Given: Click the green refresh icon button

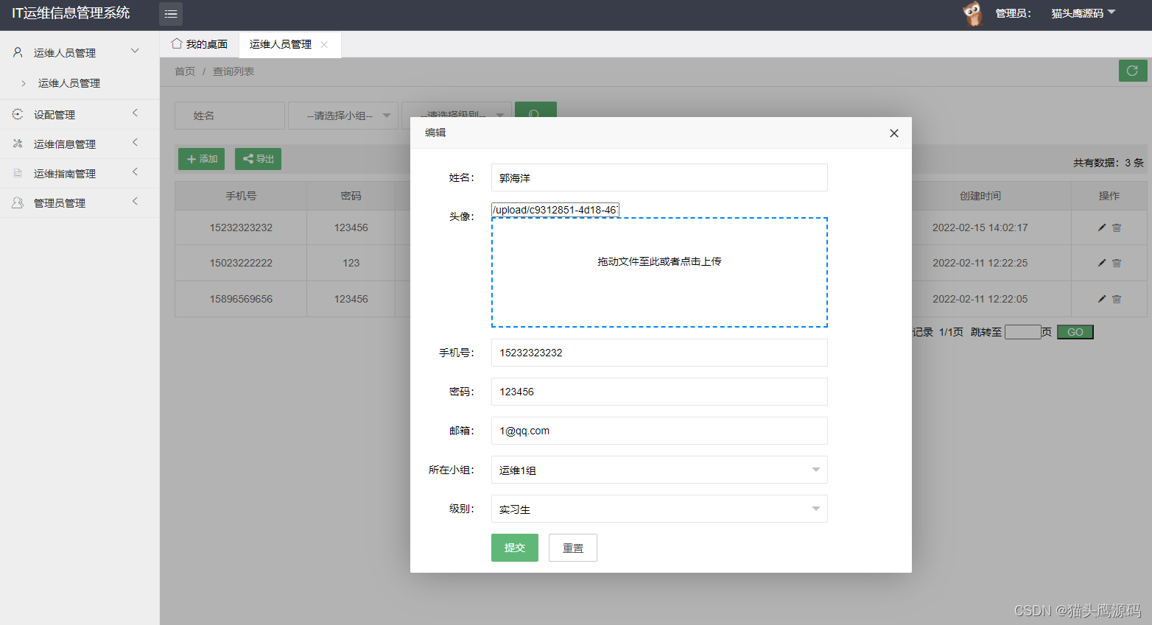Looking at the screenshot, I should 1133,71.
